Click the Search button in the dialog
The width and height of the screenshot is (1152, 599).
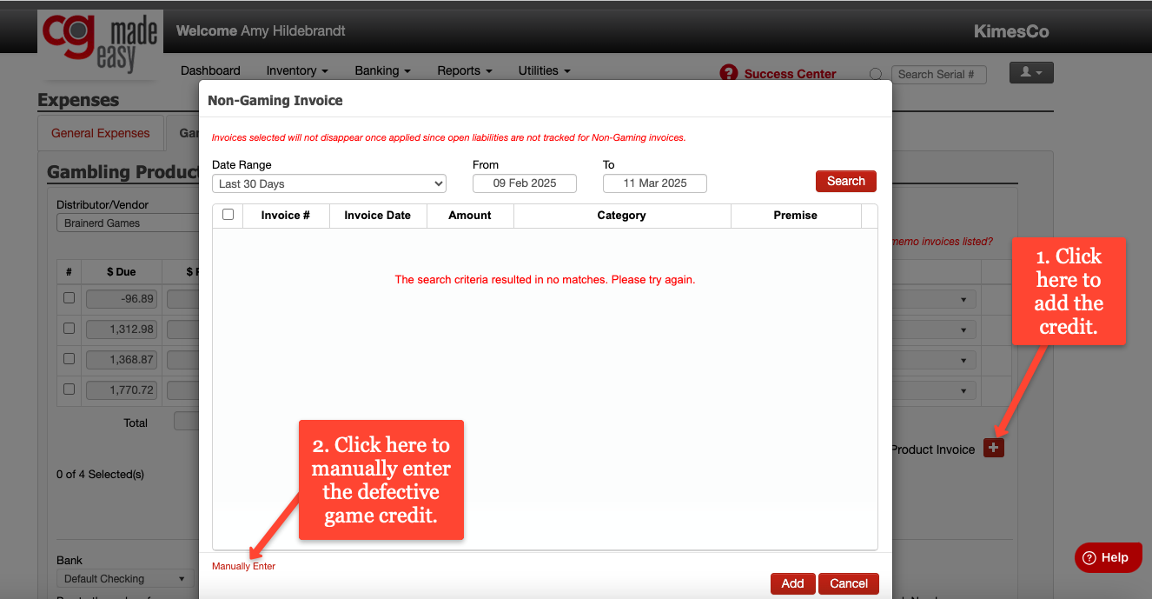tap(845, 181)
